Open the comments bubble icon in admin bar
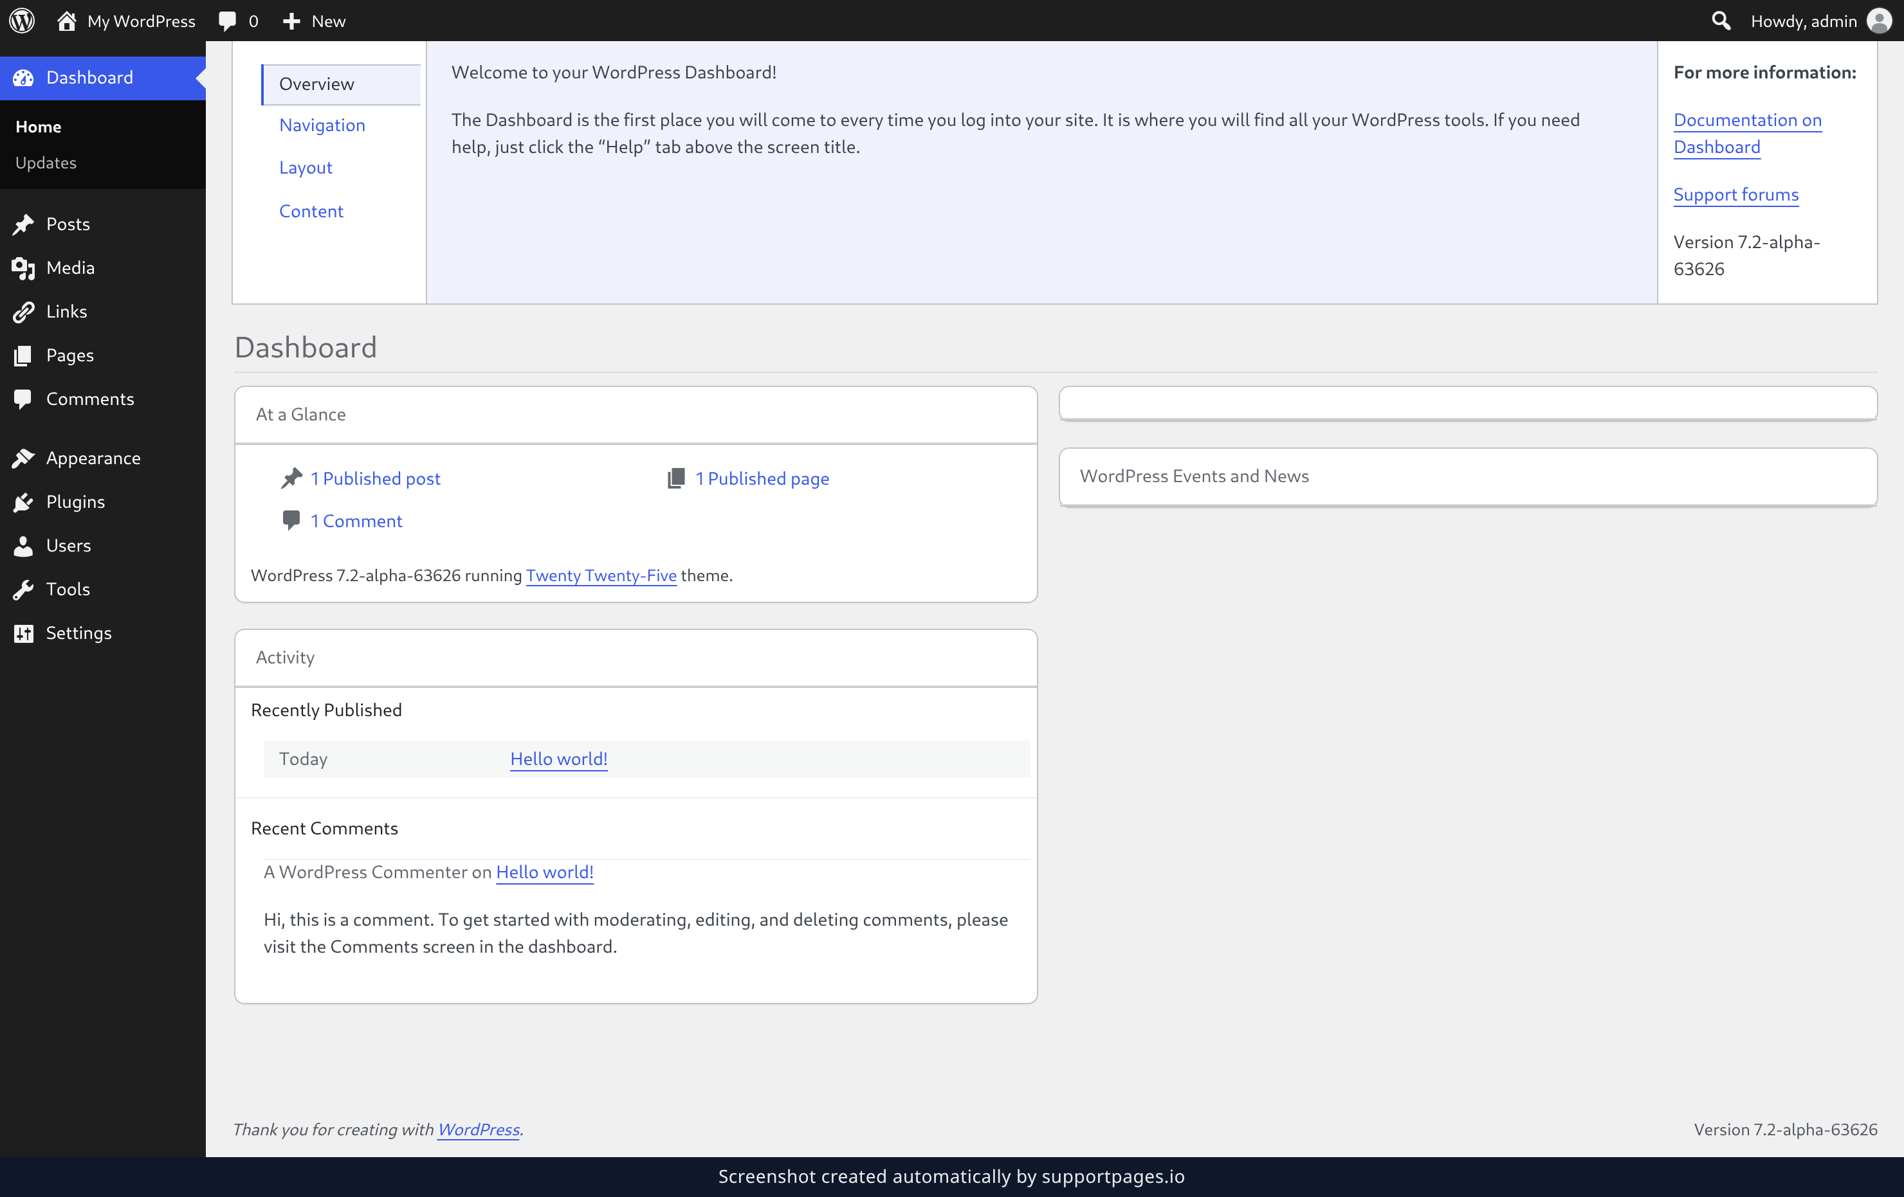Image resolution: width=1904 pixels, height=1197 pixels. (228, 21)
